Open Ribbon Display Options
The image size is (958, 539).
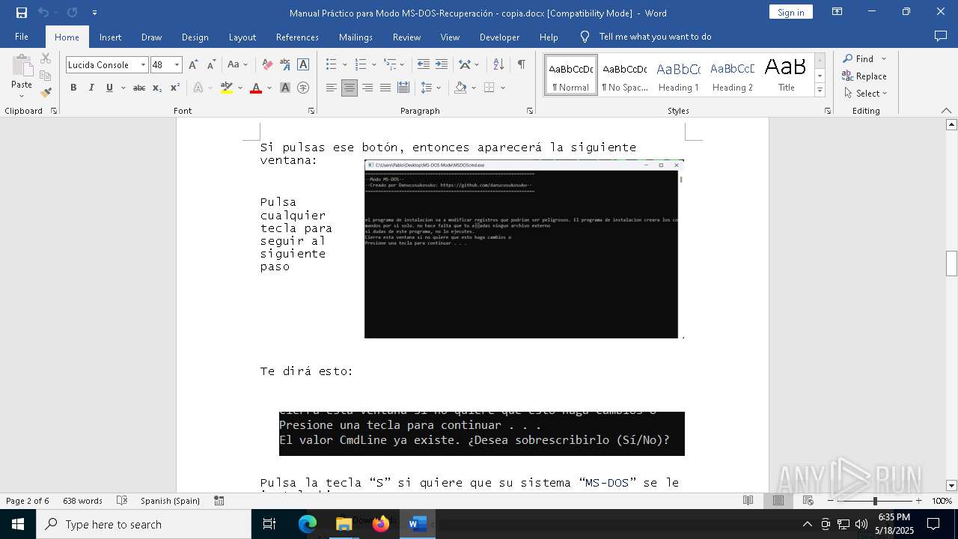pos(838,12)
